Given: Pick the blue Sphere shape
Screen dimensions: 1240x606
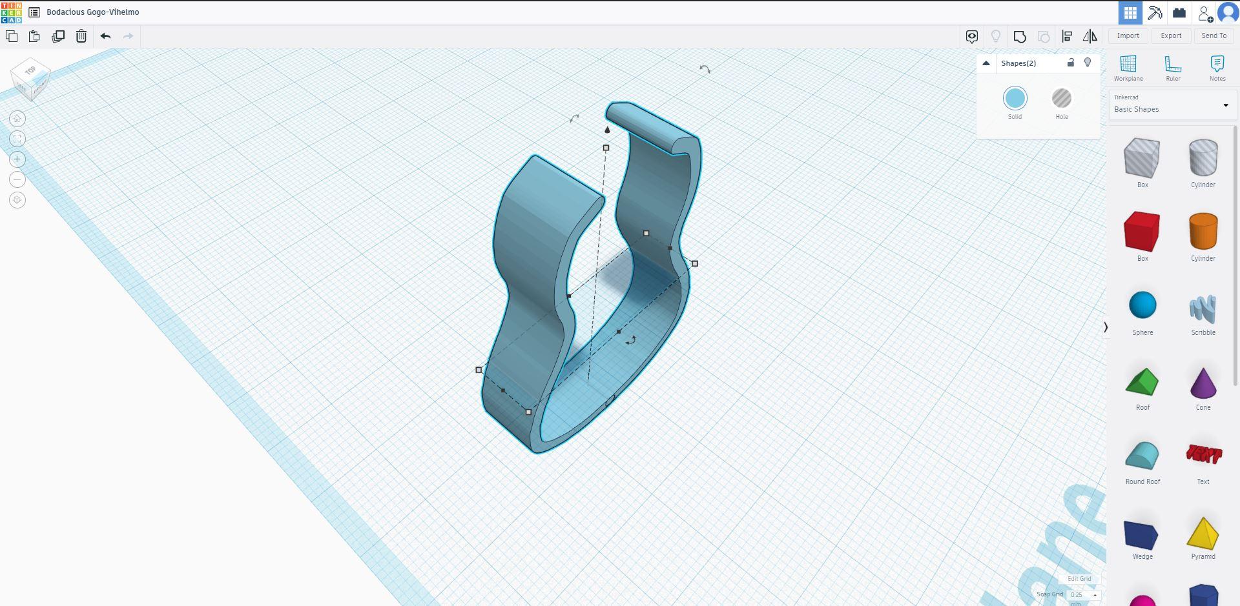Looking at the screenshot, I should [x=1142, y=305].
